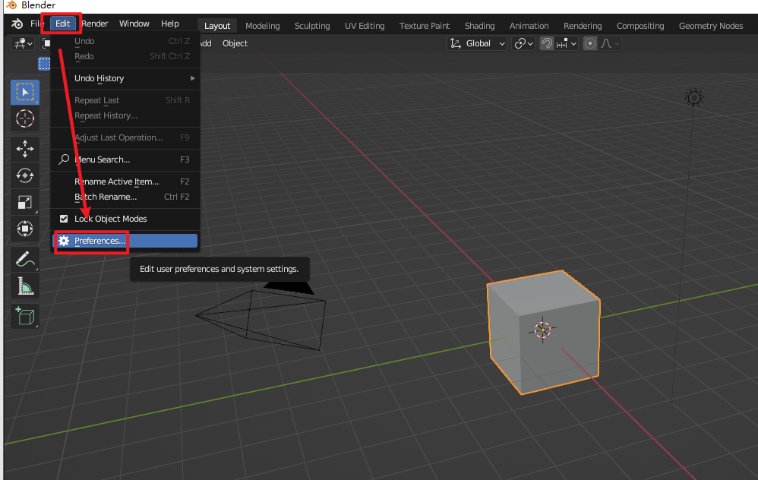Viewport: 758px width, 480px height.
Task: Activate the Annotate pencil tool
Action: (25, 259)
